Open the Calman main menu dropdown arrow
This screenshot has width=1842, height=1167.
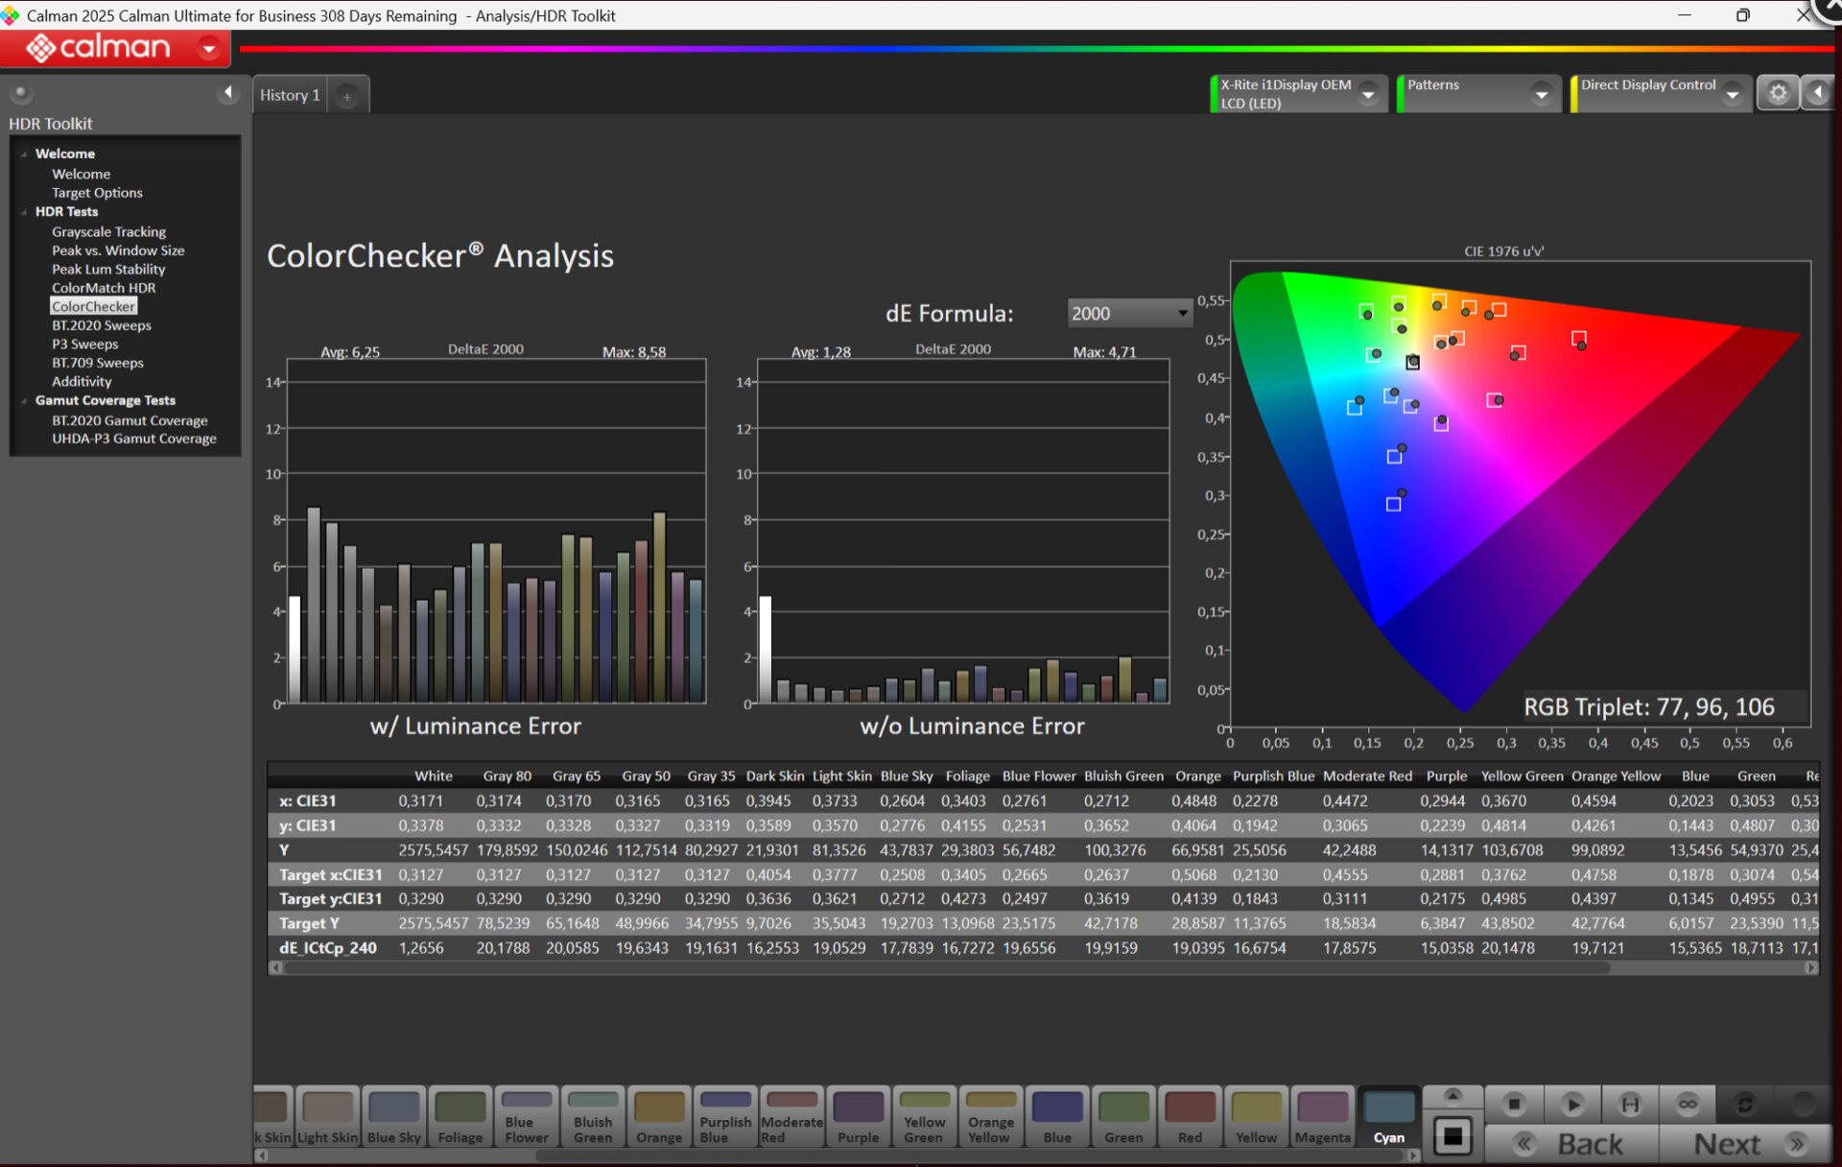click(208, 48)
